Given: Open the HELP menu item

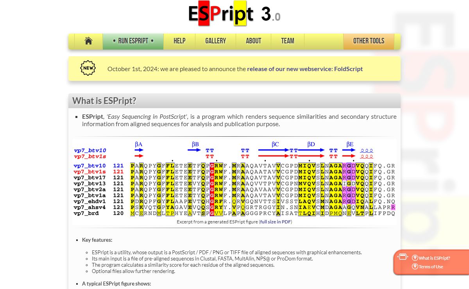Looking at the screenshot, I should 179,41.
